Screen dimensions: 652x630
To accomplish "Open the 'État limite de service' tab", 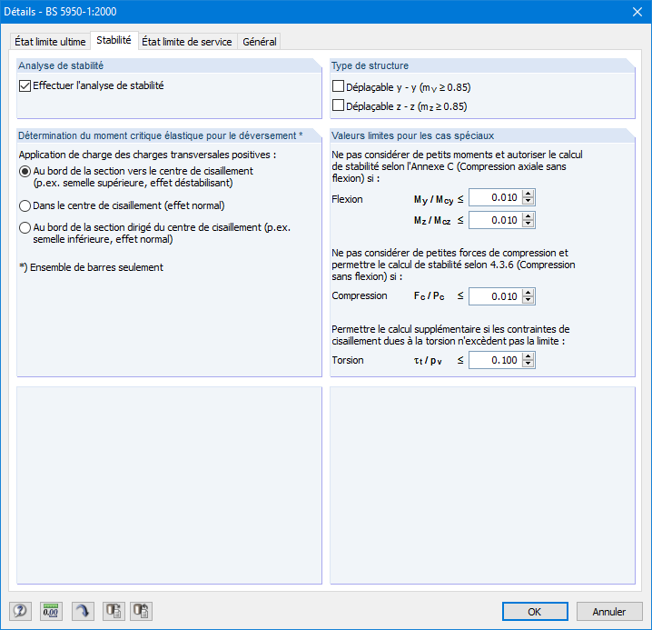I will pos(187,42).
